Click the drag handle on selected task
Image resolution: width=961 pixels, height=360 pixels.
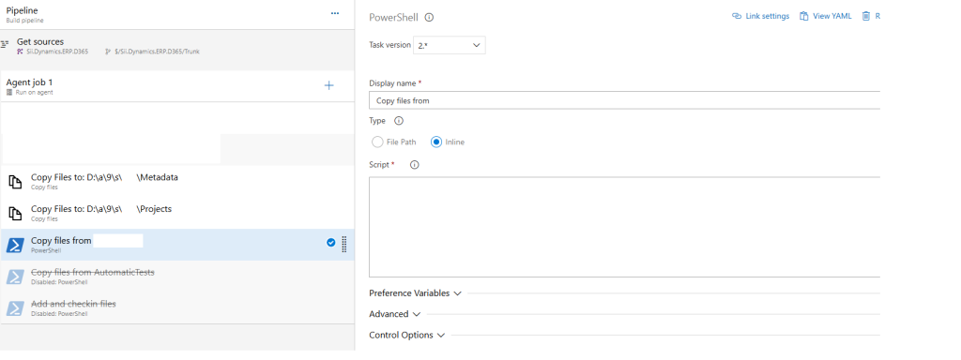click(343, 244)
